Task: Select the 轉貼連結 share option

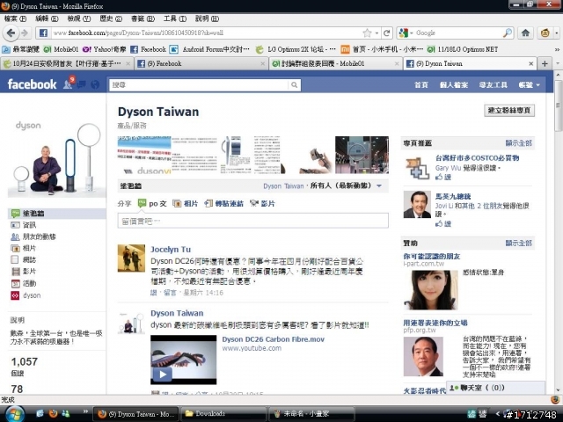Action: pos(223,203)
